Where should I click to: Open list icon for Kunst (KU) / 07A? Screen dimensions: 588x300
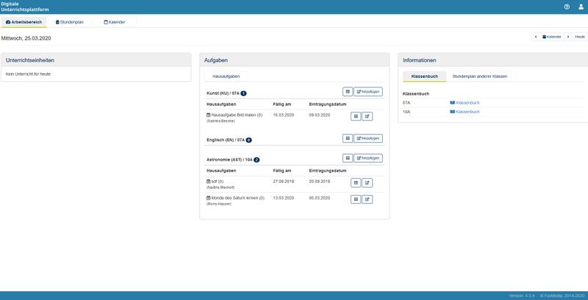tap(348, 92)
